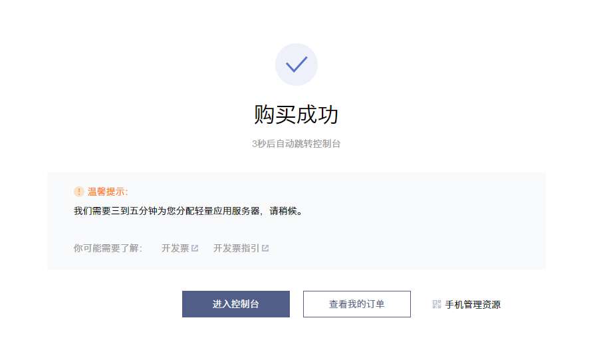Click the server allocation notice sentence

188,212
